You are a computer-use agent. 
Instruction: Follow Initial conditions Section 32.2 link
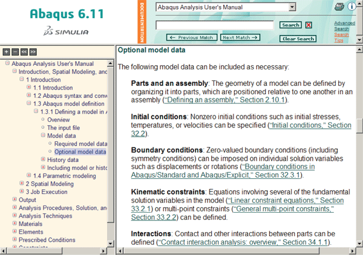[x=310, y=125]
